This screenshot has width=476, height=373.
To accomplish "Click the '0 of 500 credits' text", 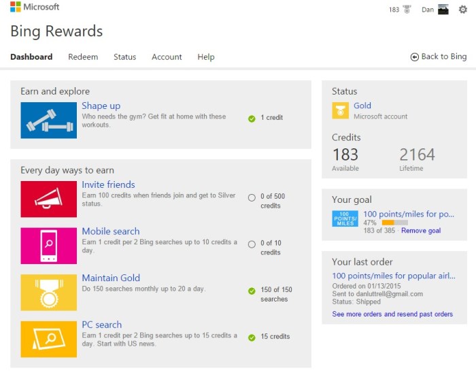I will pyautogui.click(x=273, y=201).
